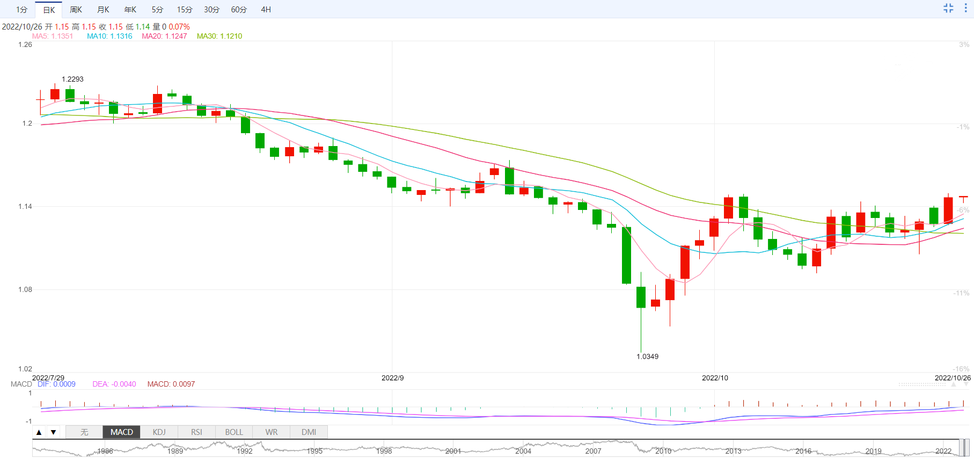Select the 年K yearly chart tab
974x465 pixels.
pos(130,10)
